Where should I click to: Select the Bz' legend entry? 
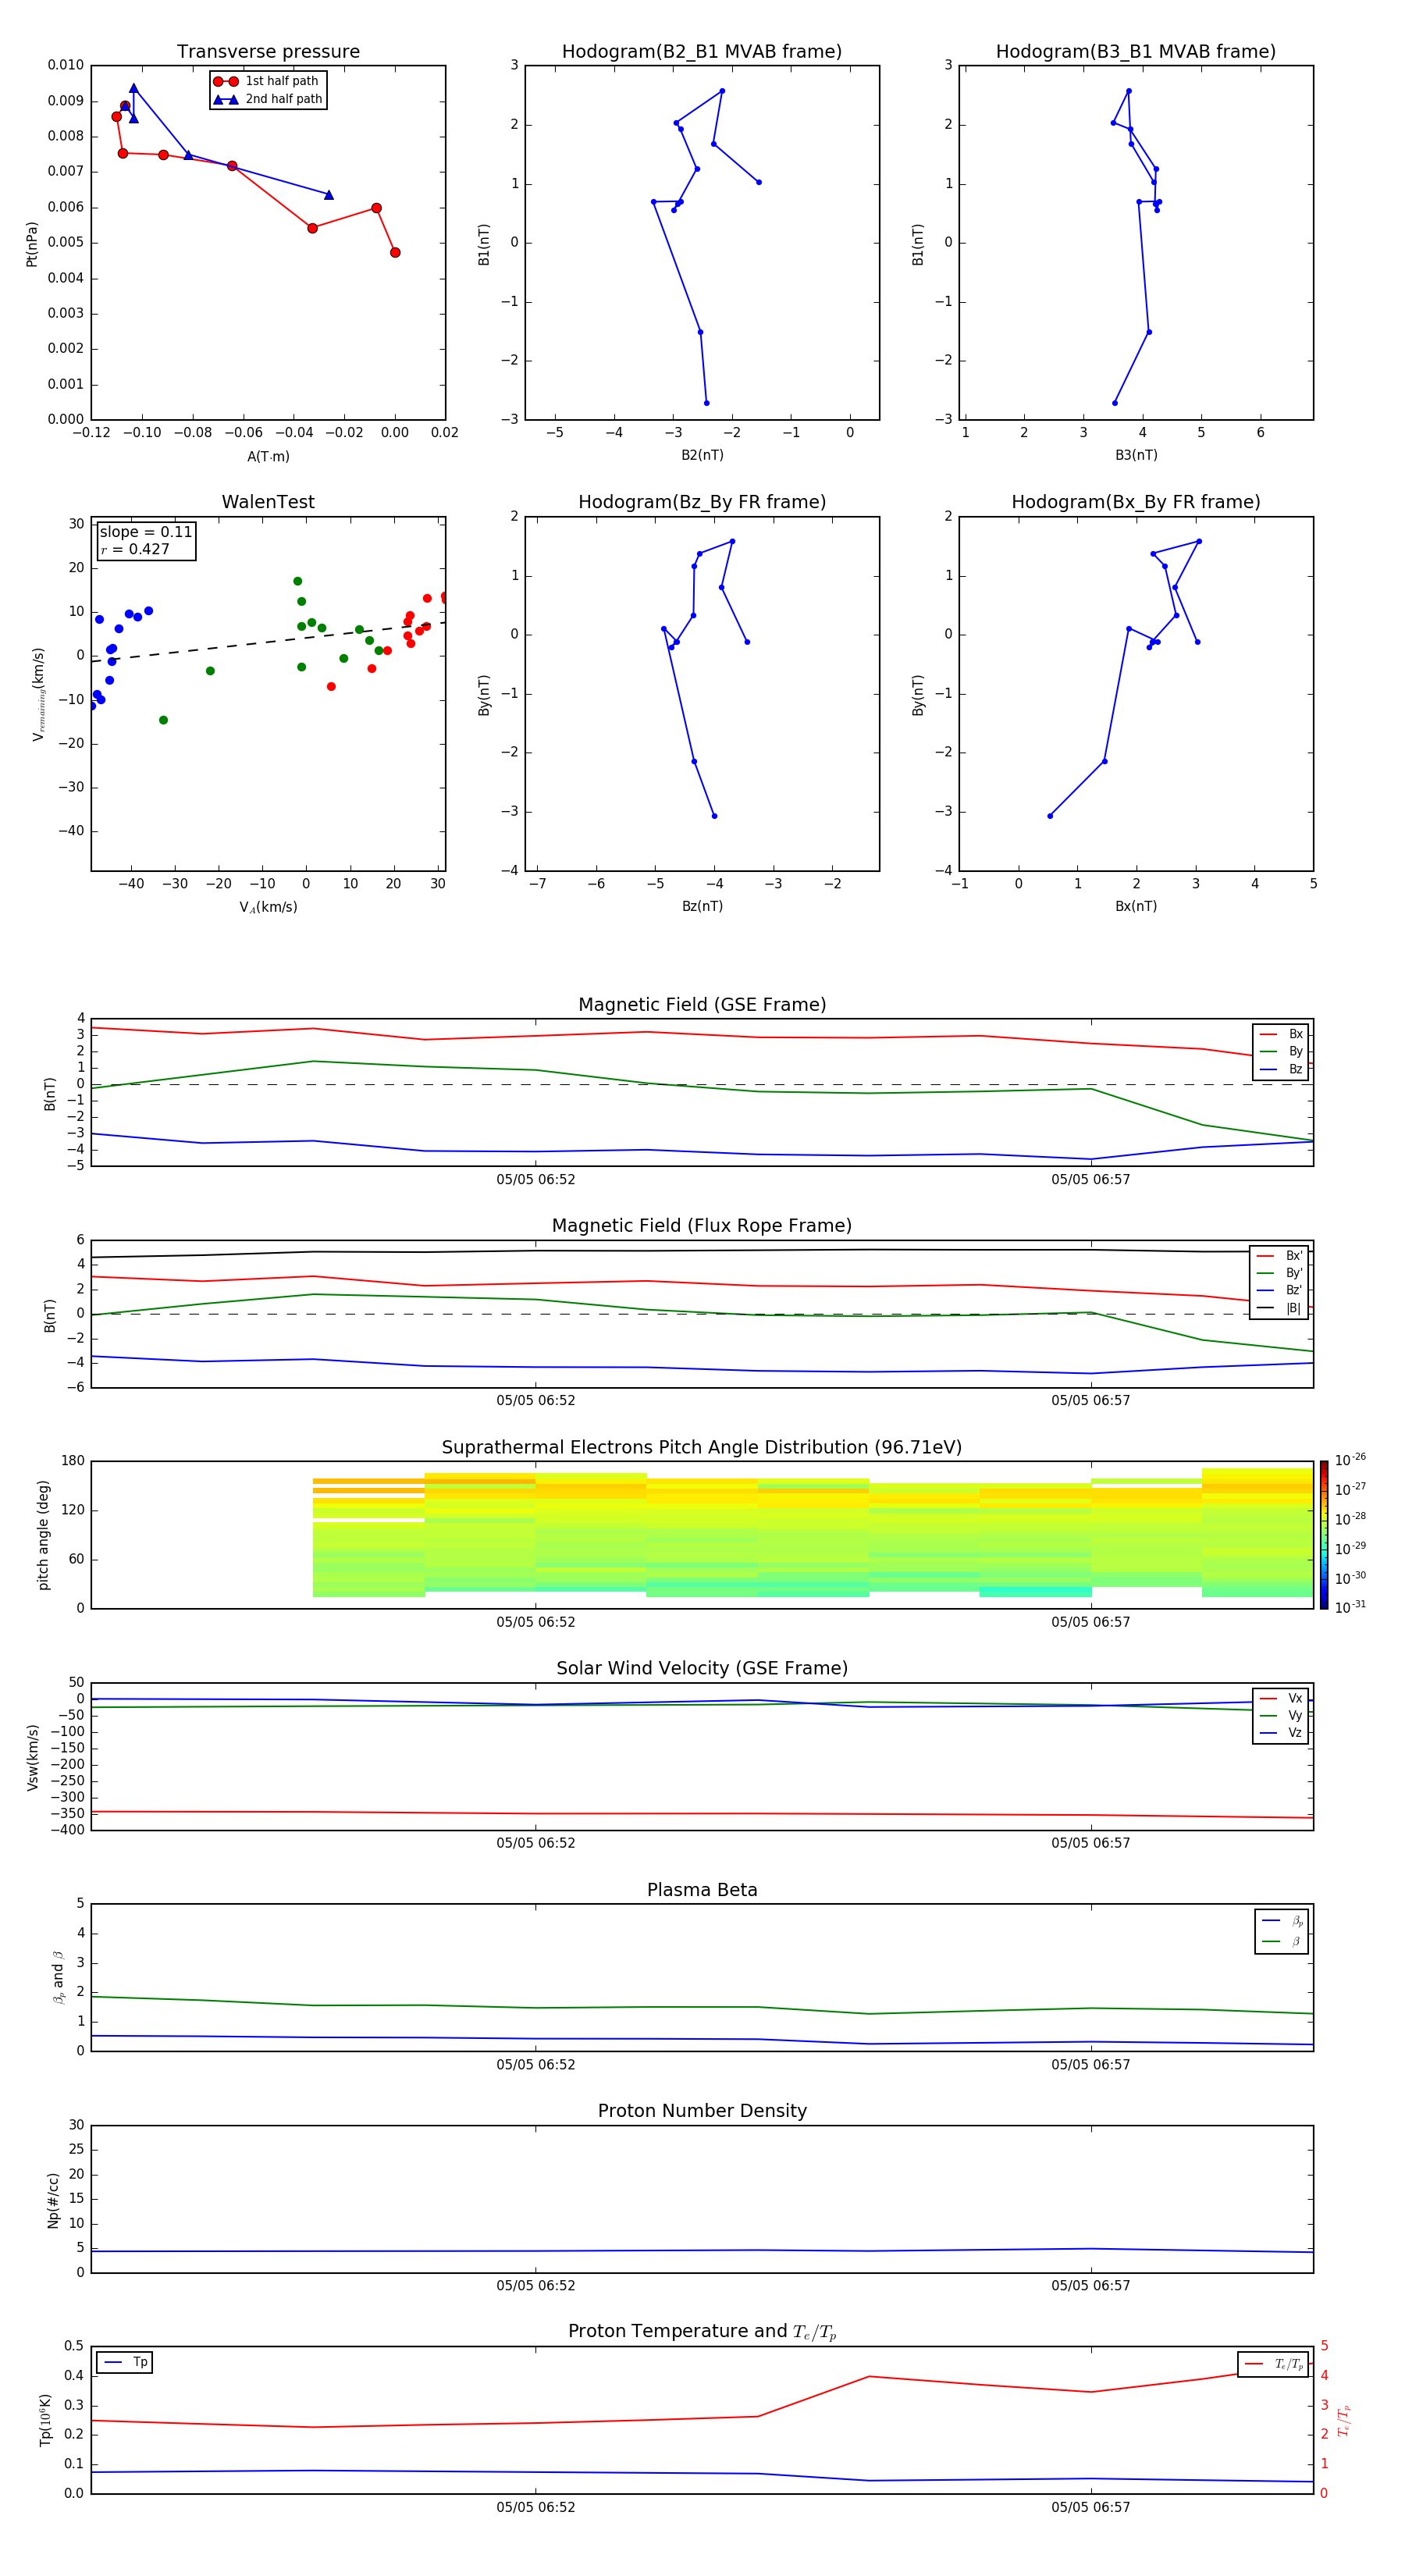[x=1280, y=1290]
